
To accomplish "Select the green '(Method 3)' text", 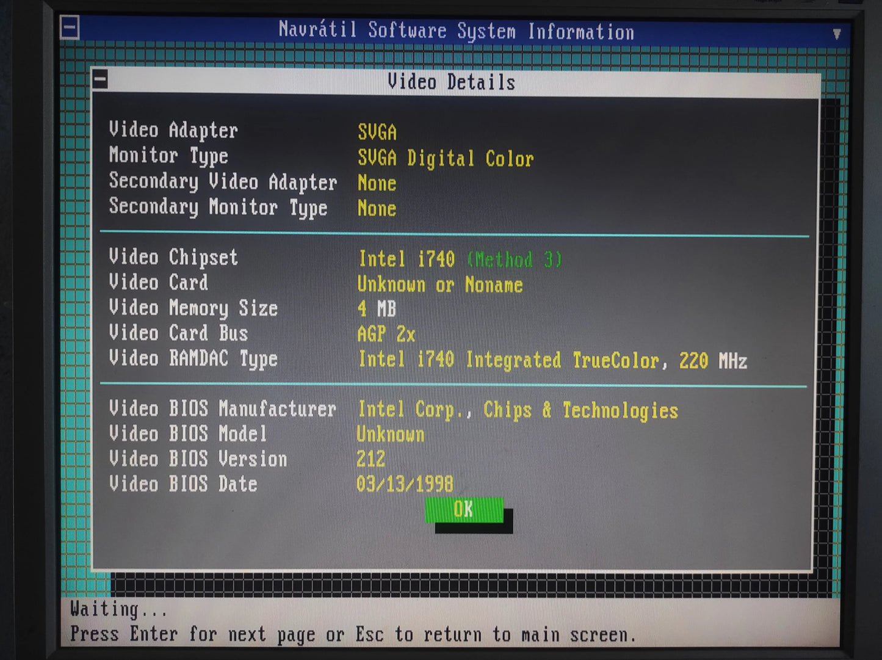I will [x=515, y=259].
